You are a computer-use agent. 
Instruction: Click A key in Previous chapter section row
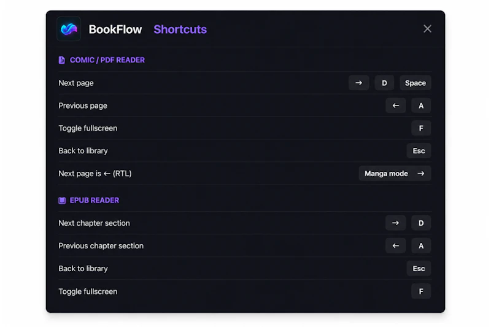coord(421,246)
